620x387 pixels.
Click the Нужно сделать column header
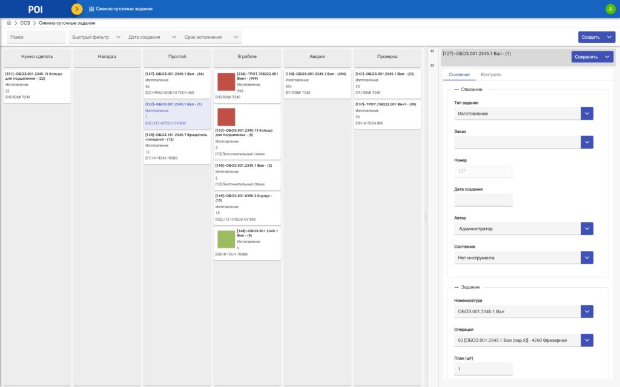[37, 57]
